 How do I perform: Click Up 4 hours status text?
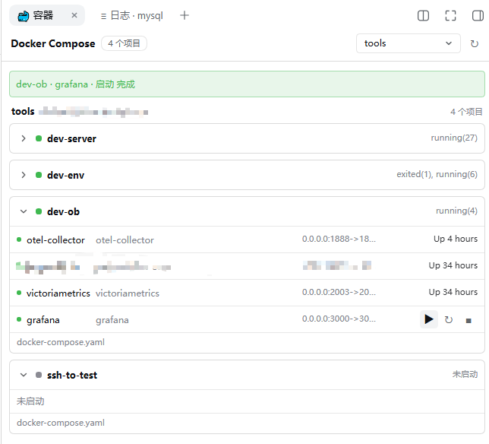pyautogui.click(x=456, y=239)
